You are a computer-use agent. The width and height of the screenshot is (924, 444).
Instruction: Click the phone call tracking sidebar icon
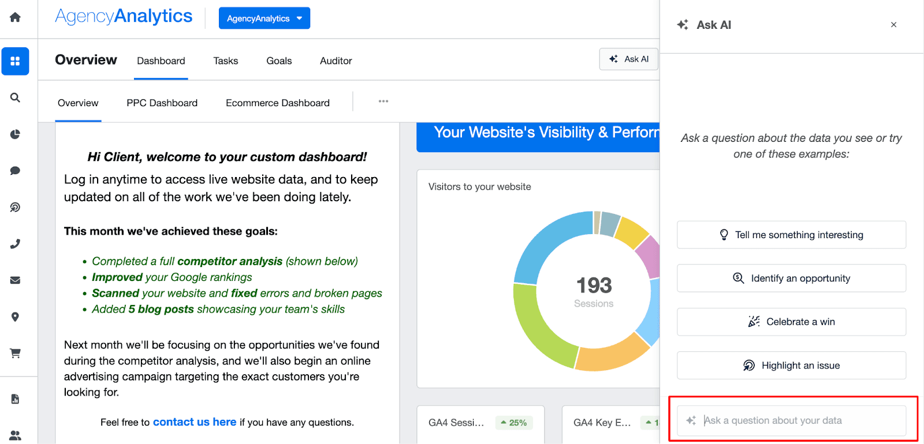tap(16, 244)
